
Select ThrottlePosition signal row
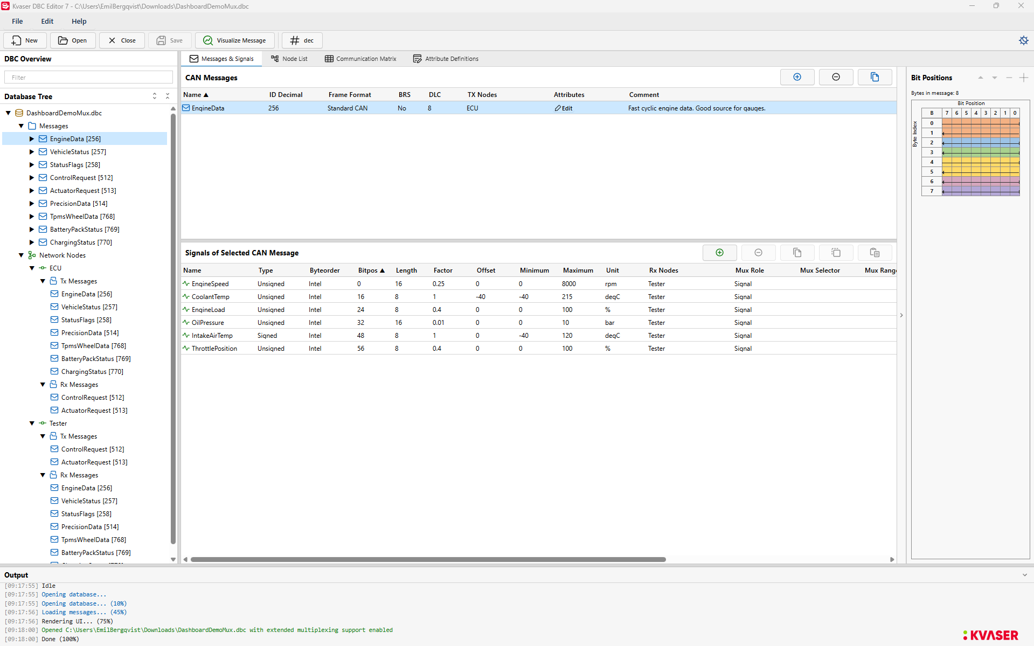click(539, 349)
